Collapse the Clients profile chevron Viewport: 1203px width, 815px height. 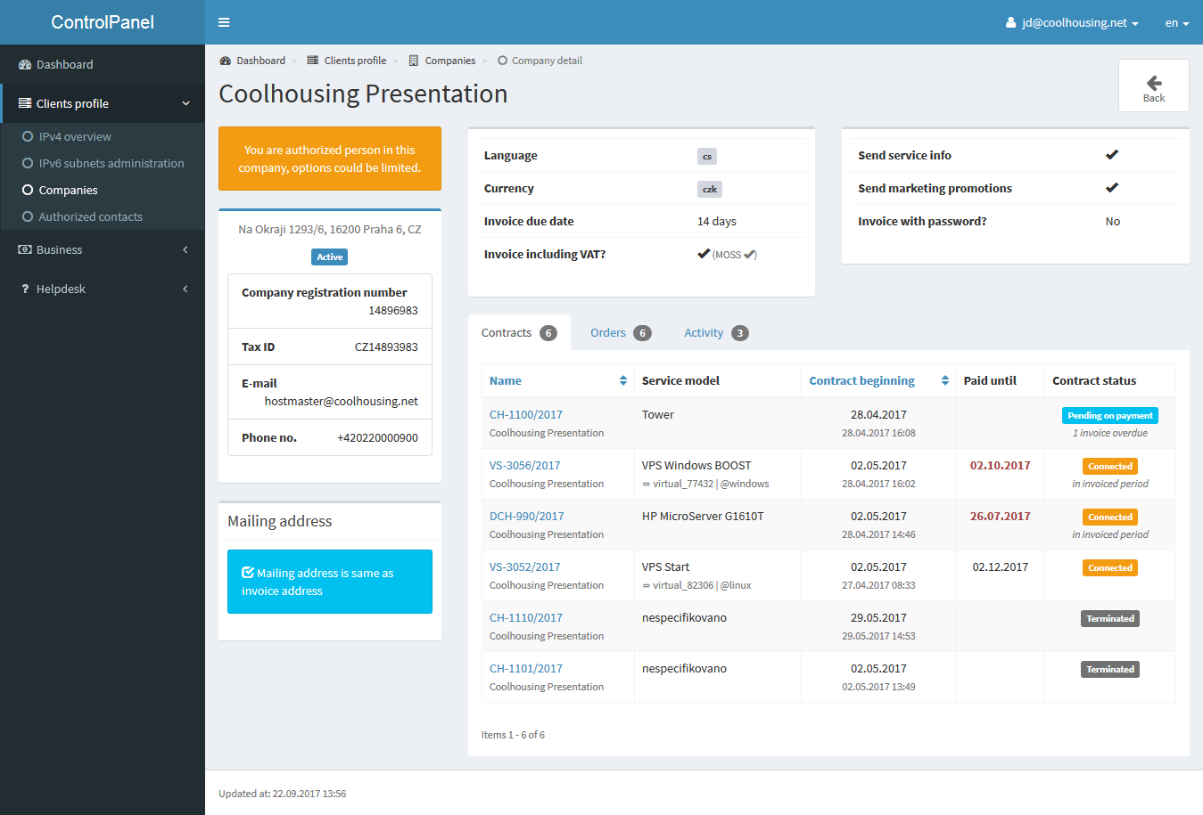tap(185, 103)
